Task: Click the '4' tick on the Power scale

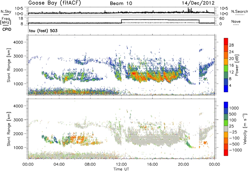Action: tap(230, 86)
